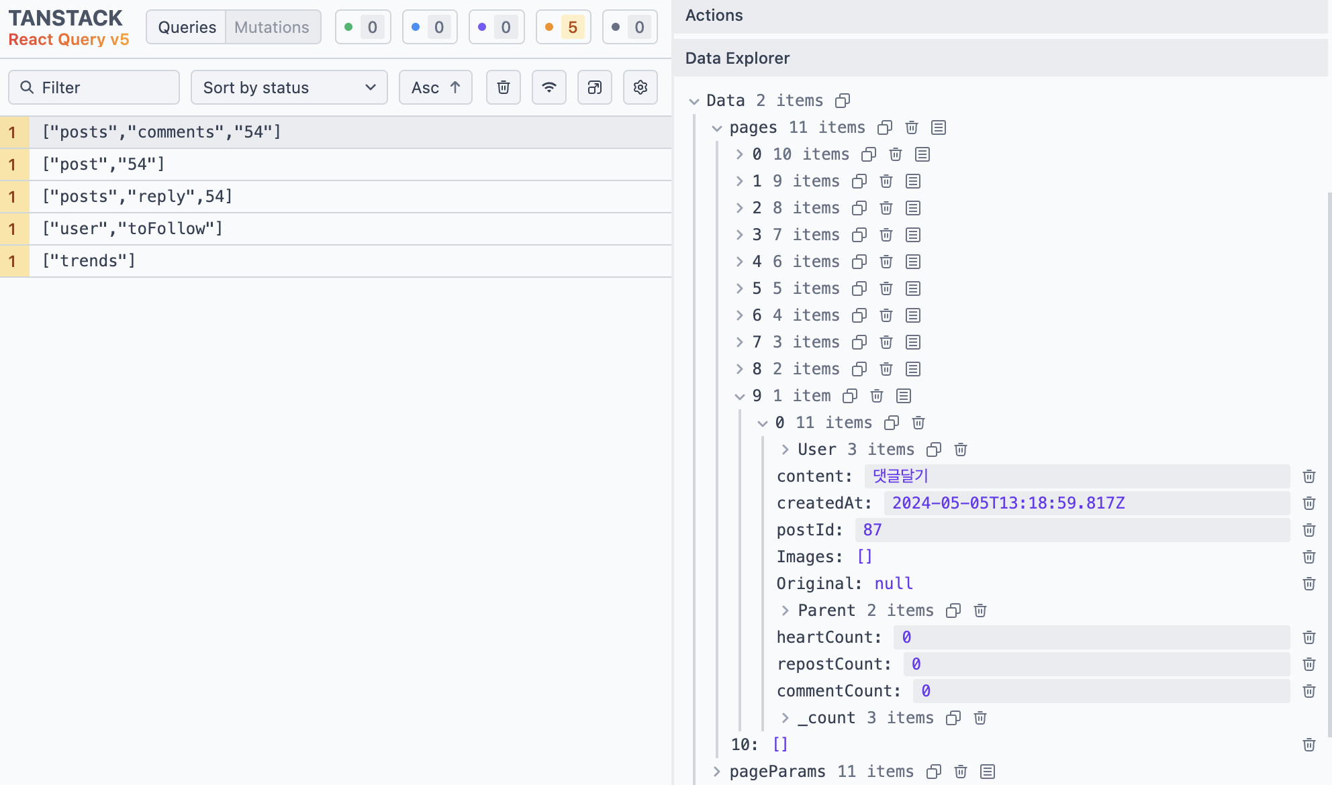Toggle sort order Asc button
This screenshot has width=1332, height=785.
436,87
